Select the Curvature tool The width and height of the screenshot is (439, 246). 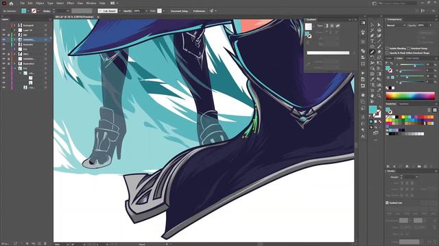point(379,36)
